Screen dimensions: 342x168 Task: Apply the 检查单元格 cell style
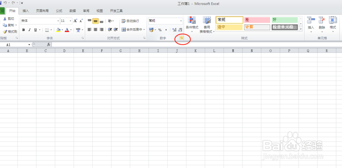tap(285, 27)
